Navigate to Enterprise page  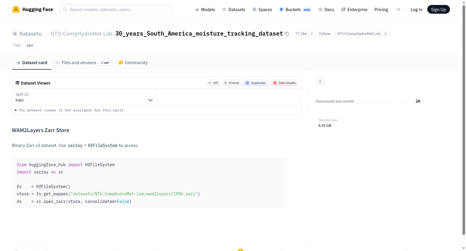pos(354,9)
